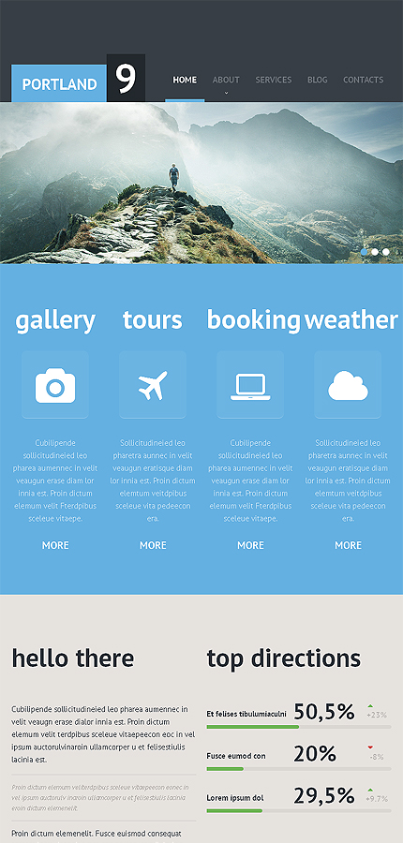The image size is (403, 843).
Task: Click the tours airplane icon
Action: [153, 385]
